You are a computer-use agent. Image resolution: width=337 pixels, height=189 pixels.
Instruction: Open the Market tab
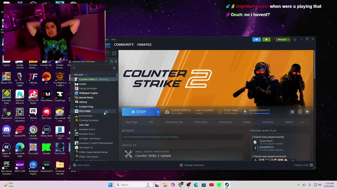(289, 122)
